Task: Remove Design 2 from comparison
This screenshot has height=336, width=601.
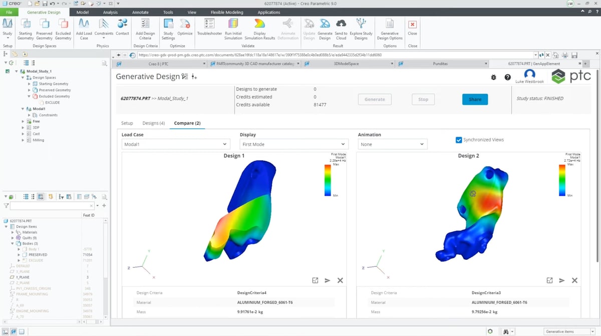Action: coord(574,280)
